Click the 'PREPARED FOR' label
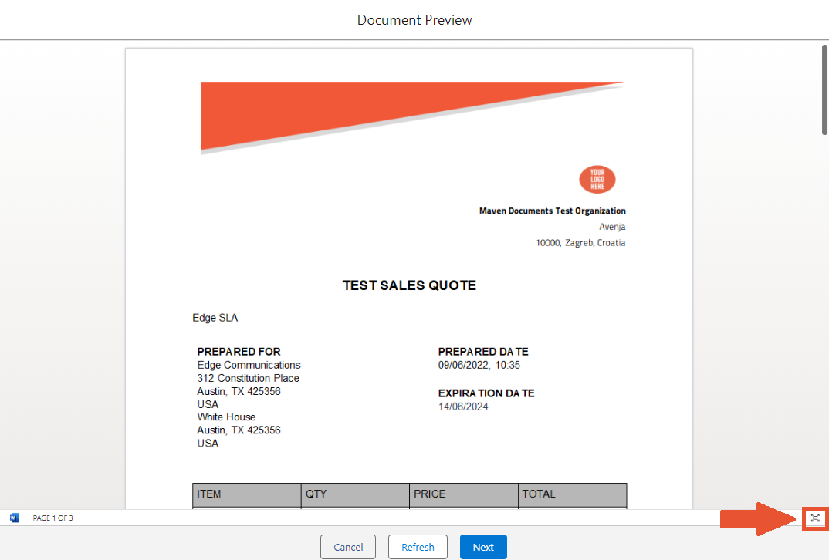This screenshot has width=829, height=560. click(239, 351)
